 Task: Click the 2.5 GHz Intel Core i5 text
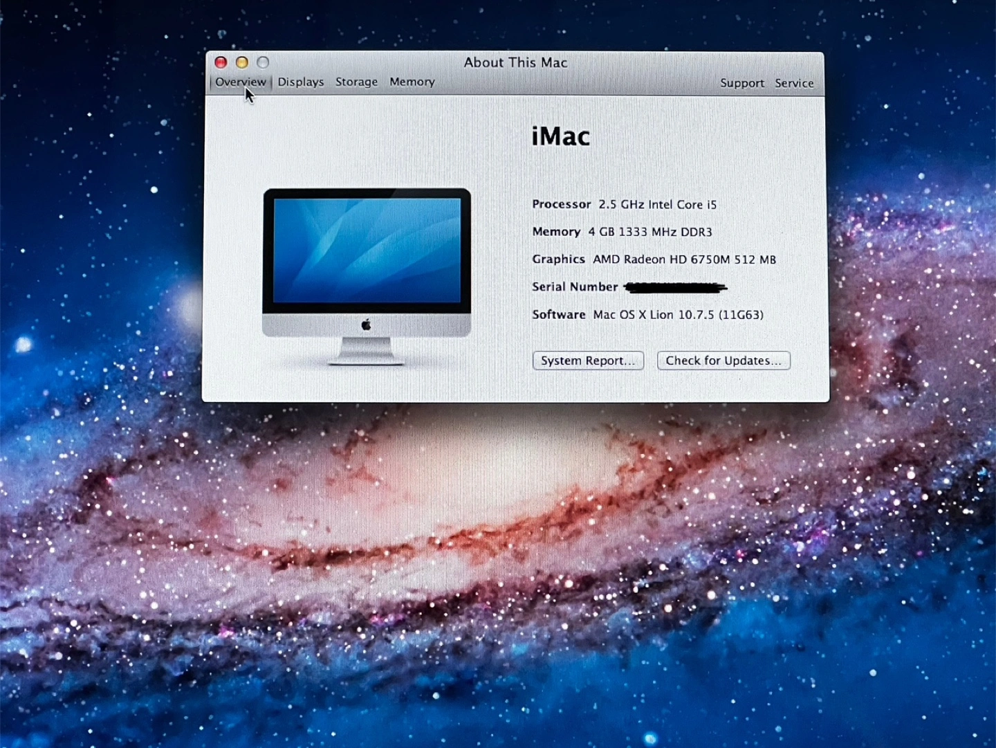(658, 205)
